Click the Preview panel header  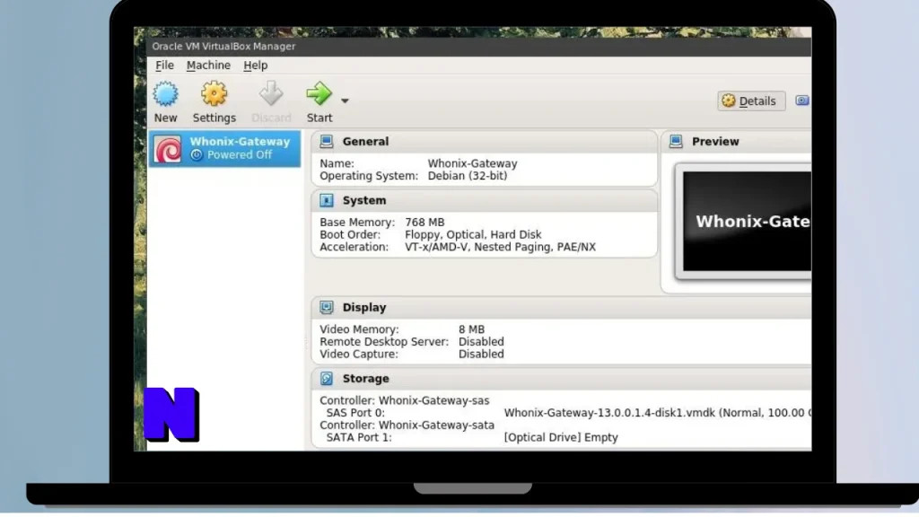737,141
